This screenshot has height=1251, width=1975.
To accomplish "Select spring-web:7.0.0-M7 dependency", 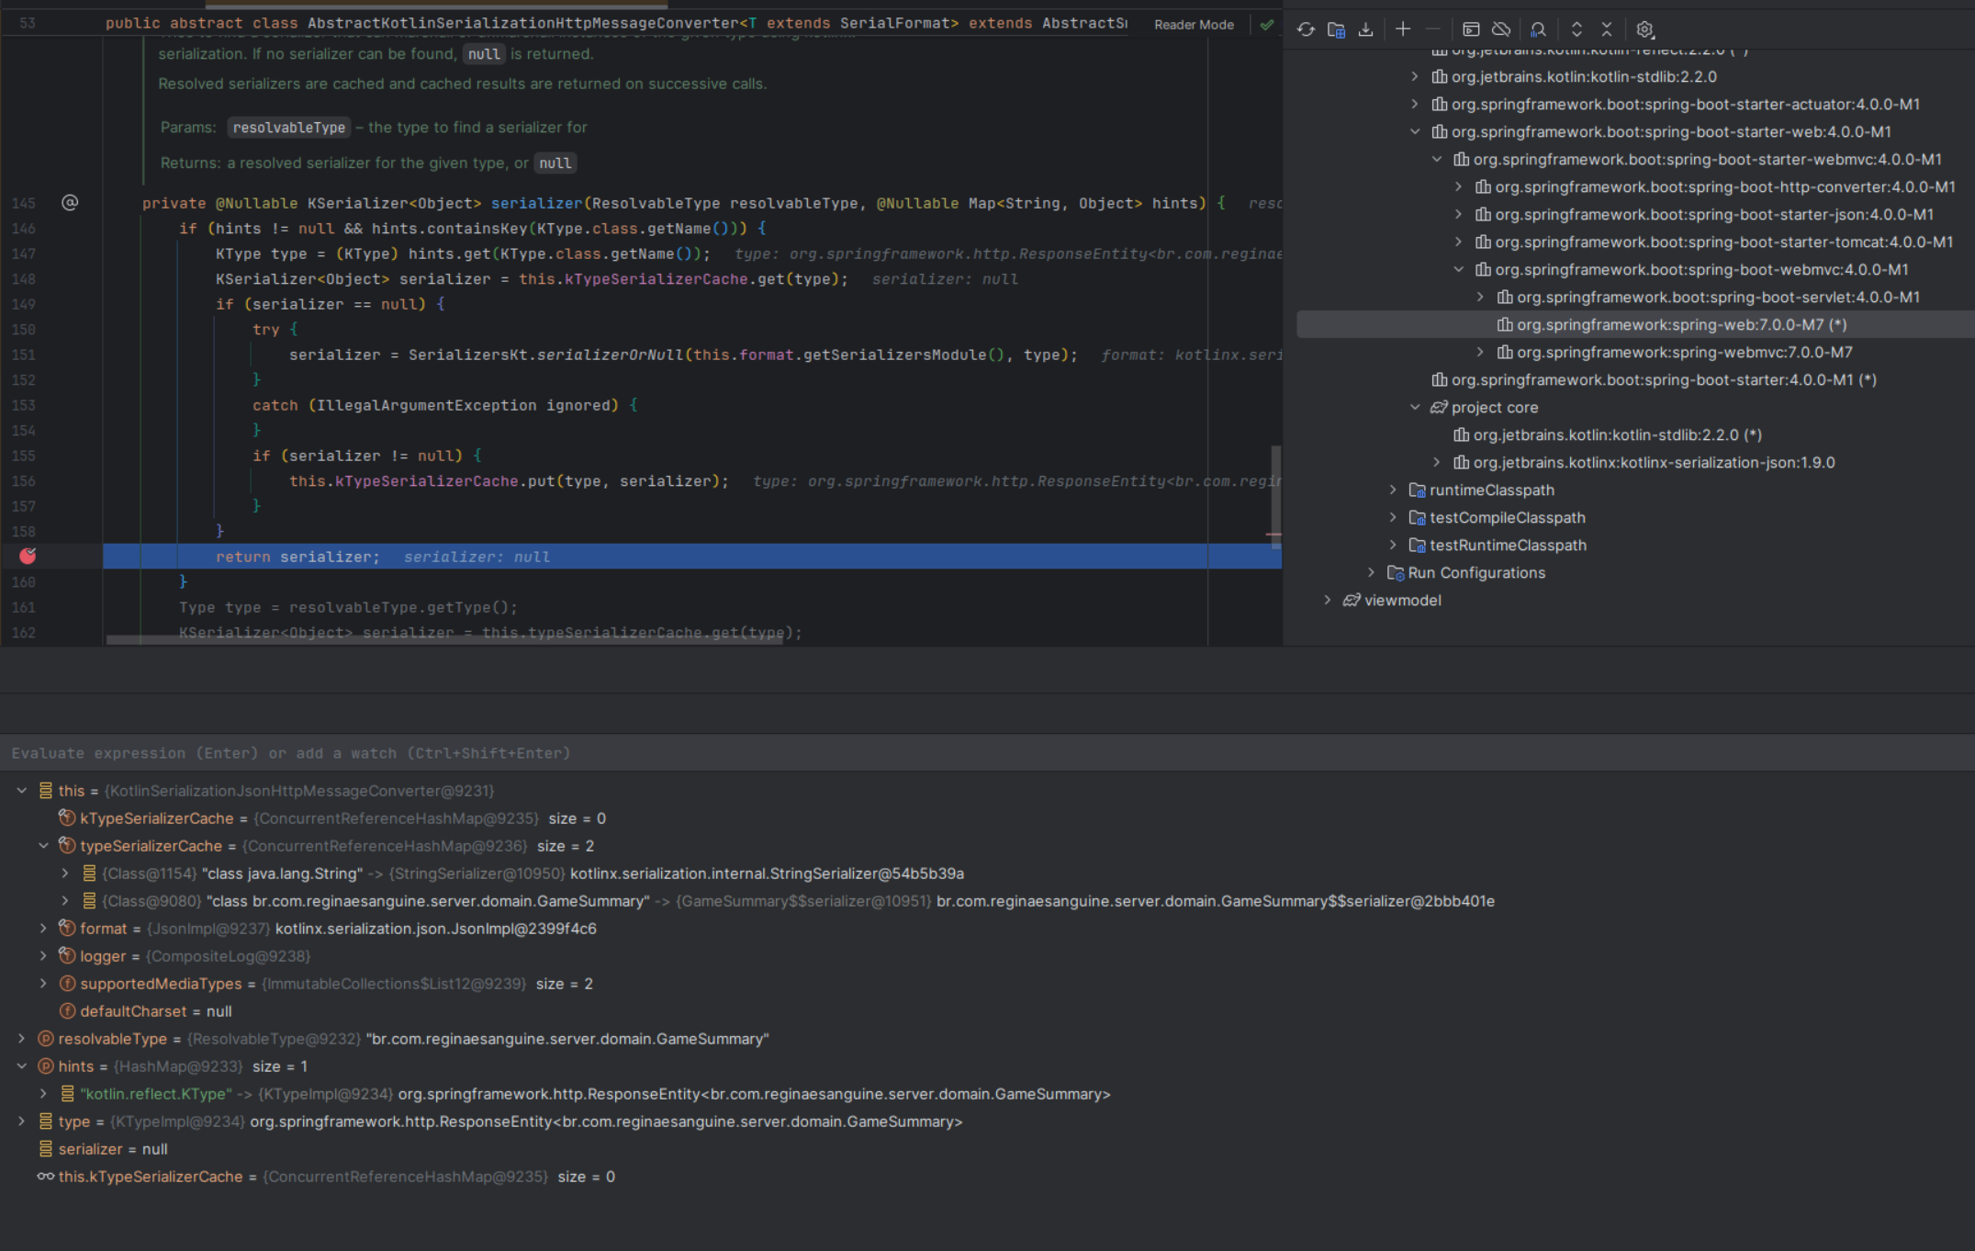I will [x=1635, y=324].
